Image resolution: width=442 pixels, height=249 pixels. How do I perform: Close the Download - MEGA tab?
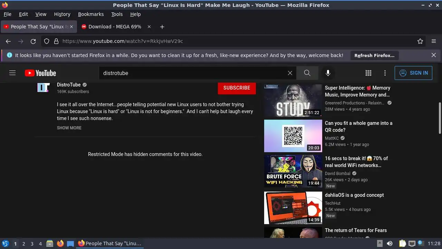tap(149, 27)
